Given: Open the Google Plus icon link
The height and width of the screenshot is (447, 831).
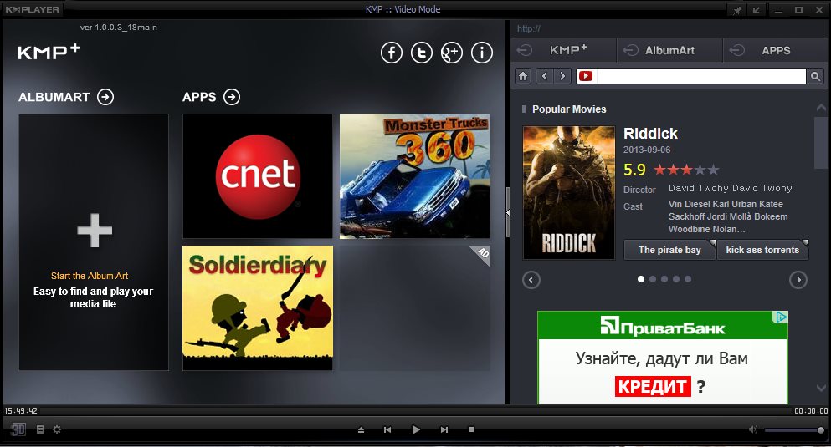Looking at the screenshot, I should click(452, 53).
